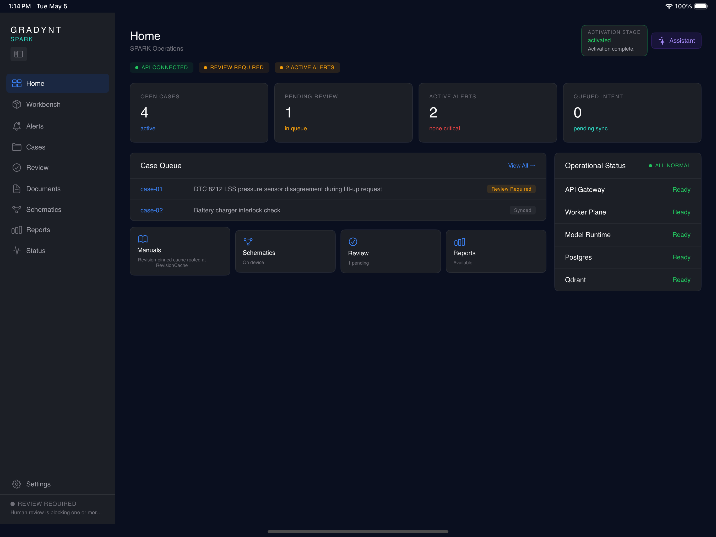Open the Manuals card title
716x537 pixels.
[149, 250]
